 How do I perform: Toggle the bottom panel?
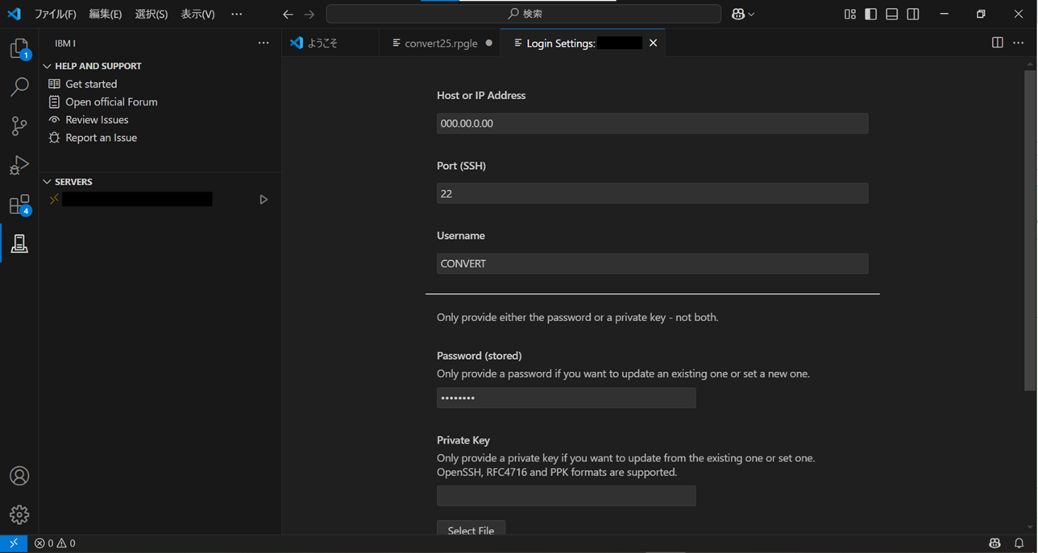click(891, 14)
